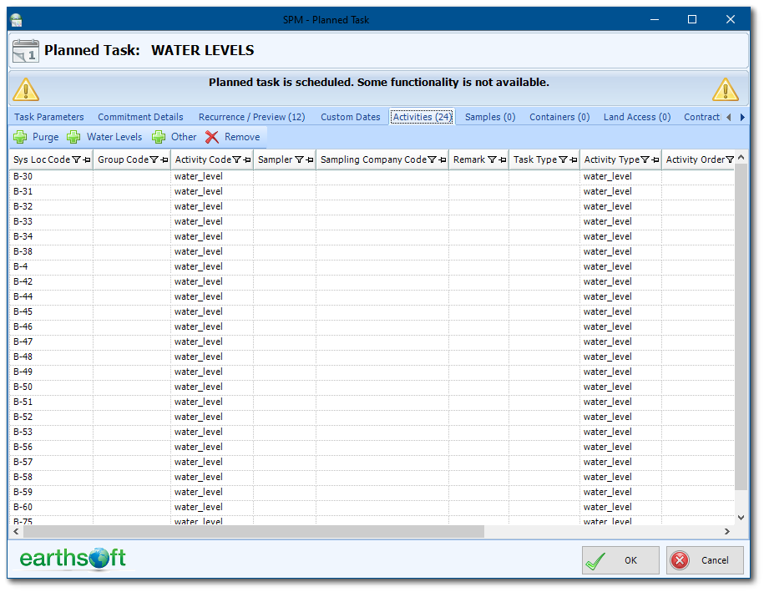This screenshot has height=592, width=764.
Task: Pin the Sys Loc Code column
Action: pos(84,160)
